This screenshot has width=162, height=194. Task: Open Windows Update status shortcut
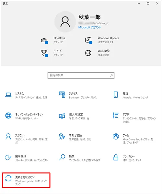point(102,40)
